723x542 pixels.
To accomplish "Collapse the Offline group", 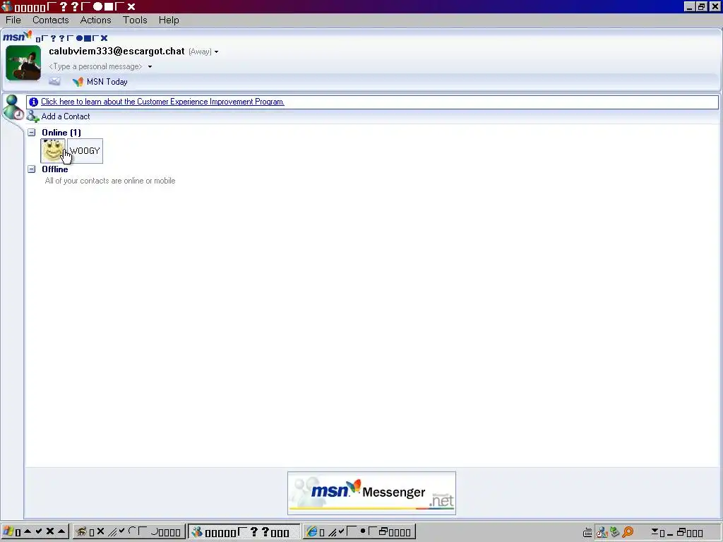I will point(31,169).
